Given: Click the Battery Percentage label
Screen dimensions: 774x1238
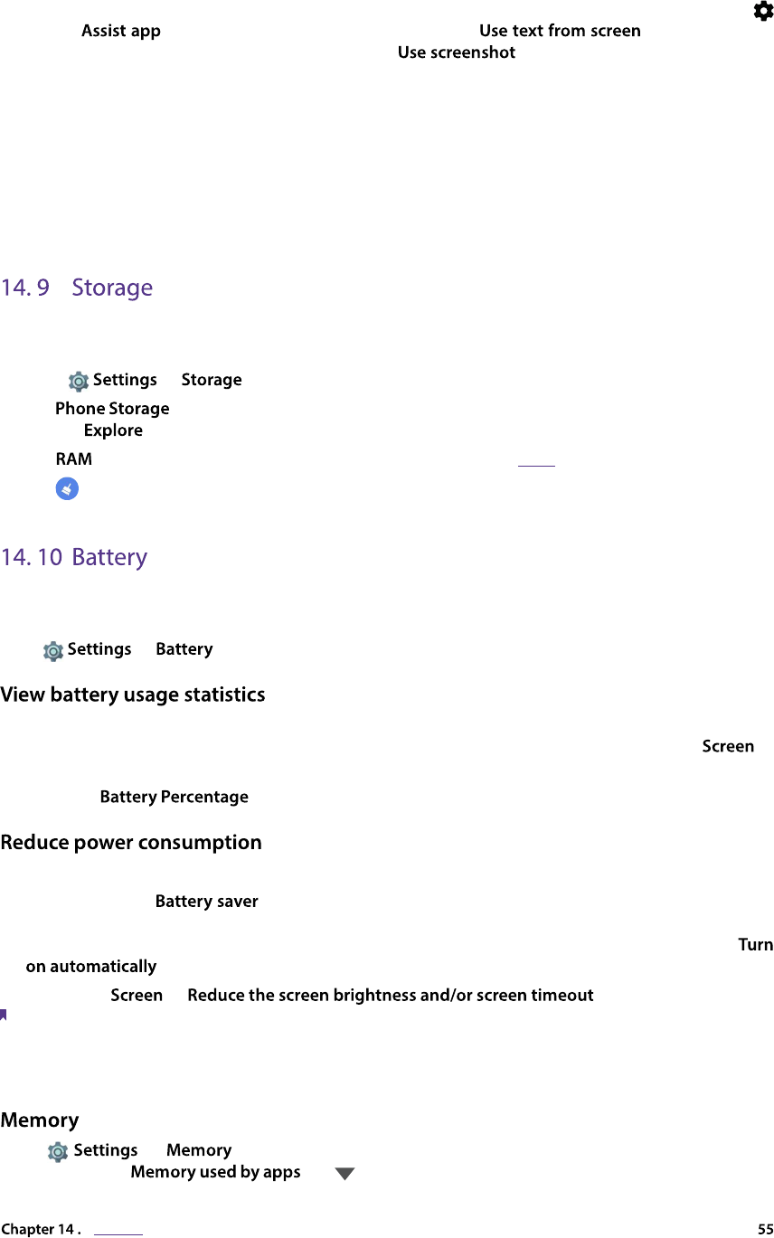Looking at the screenshot, I should click(x=175, y=797).
